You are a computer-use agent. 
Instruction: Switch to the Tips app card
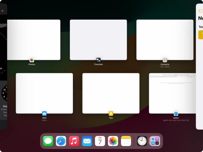[111, 93]
